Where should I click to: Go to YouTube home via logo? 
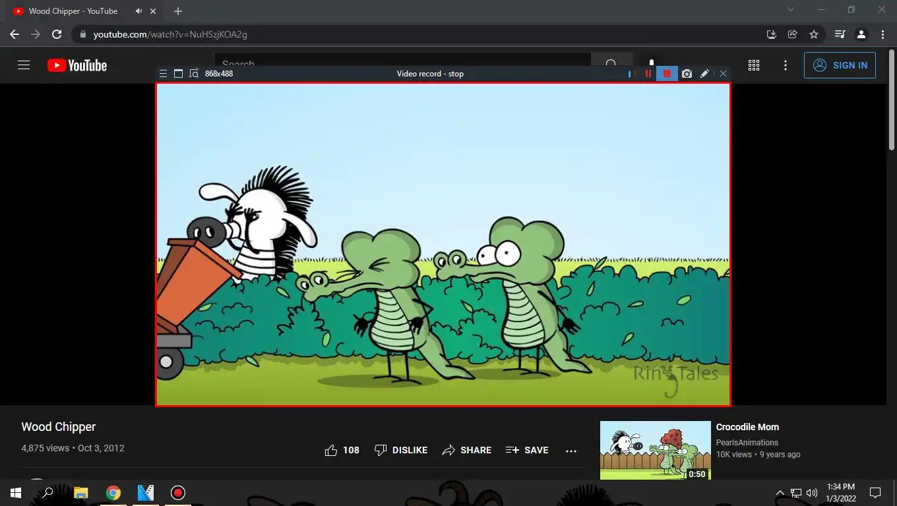(x=77, y=65)
